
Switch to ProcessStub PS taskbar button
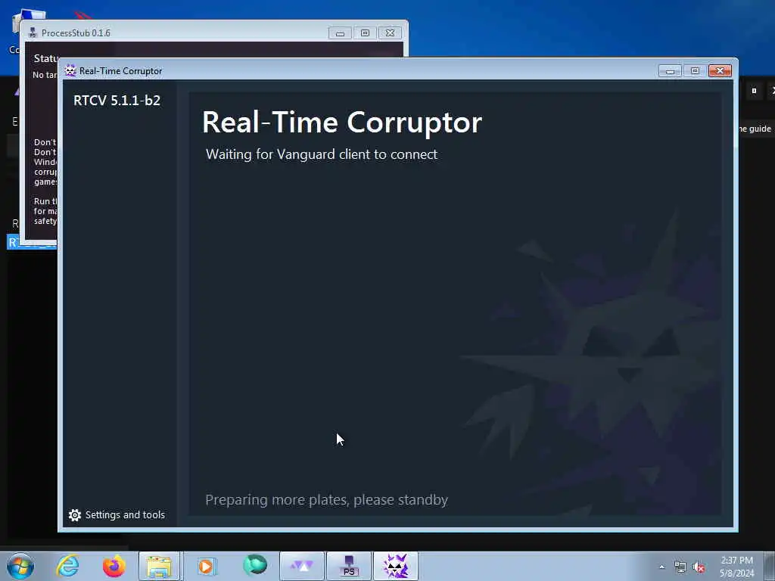349,566
